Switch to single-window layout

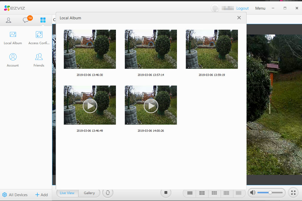click(x=190, y=193)
